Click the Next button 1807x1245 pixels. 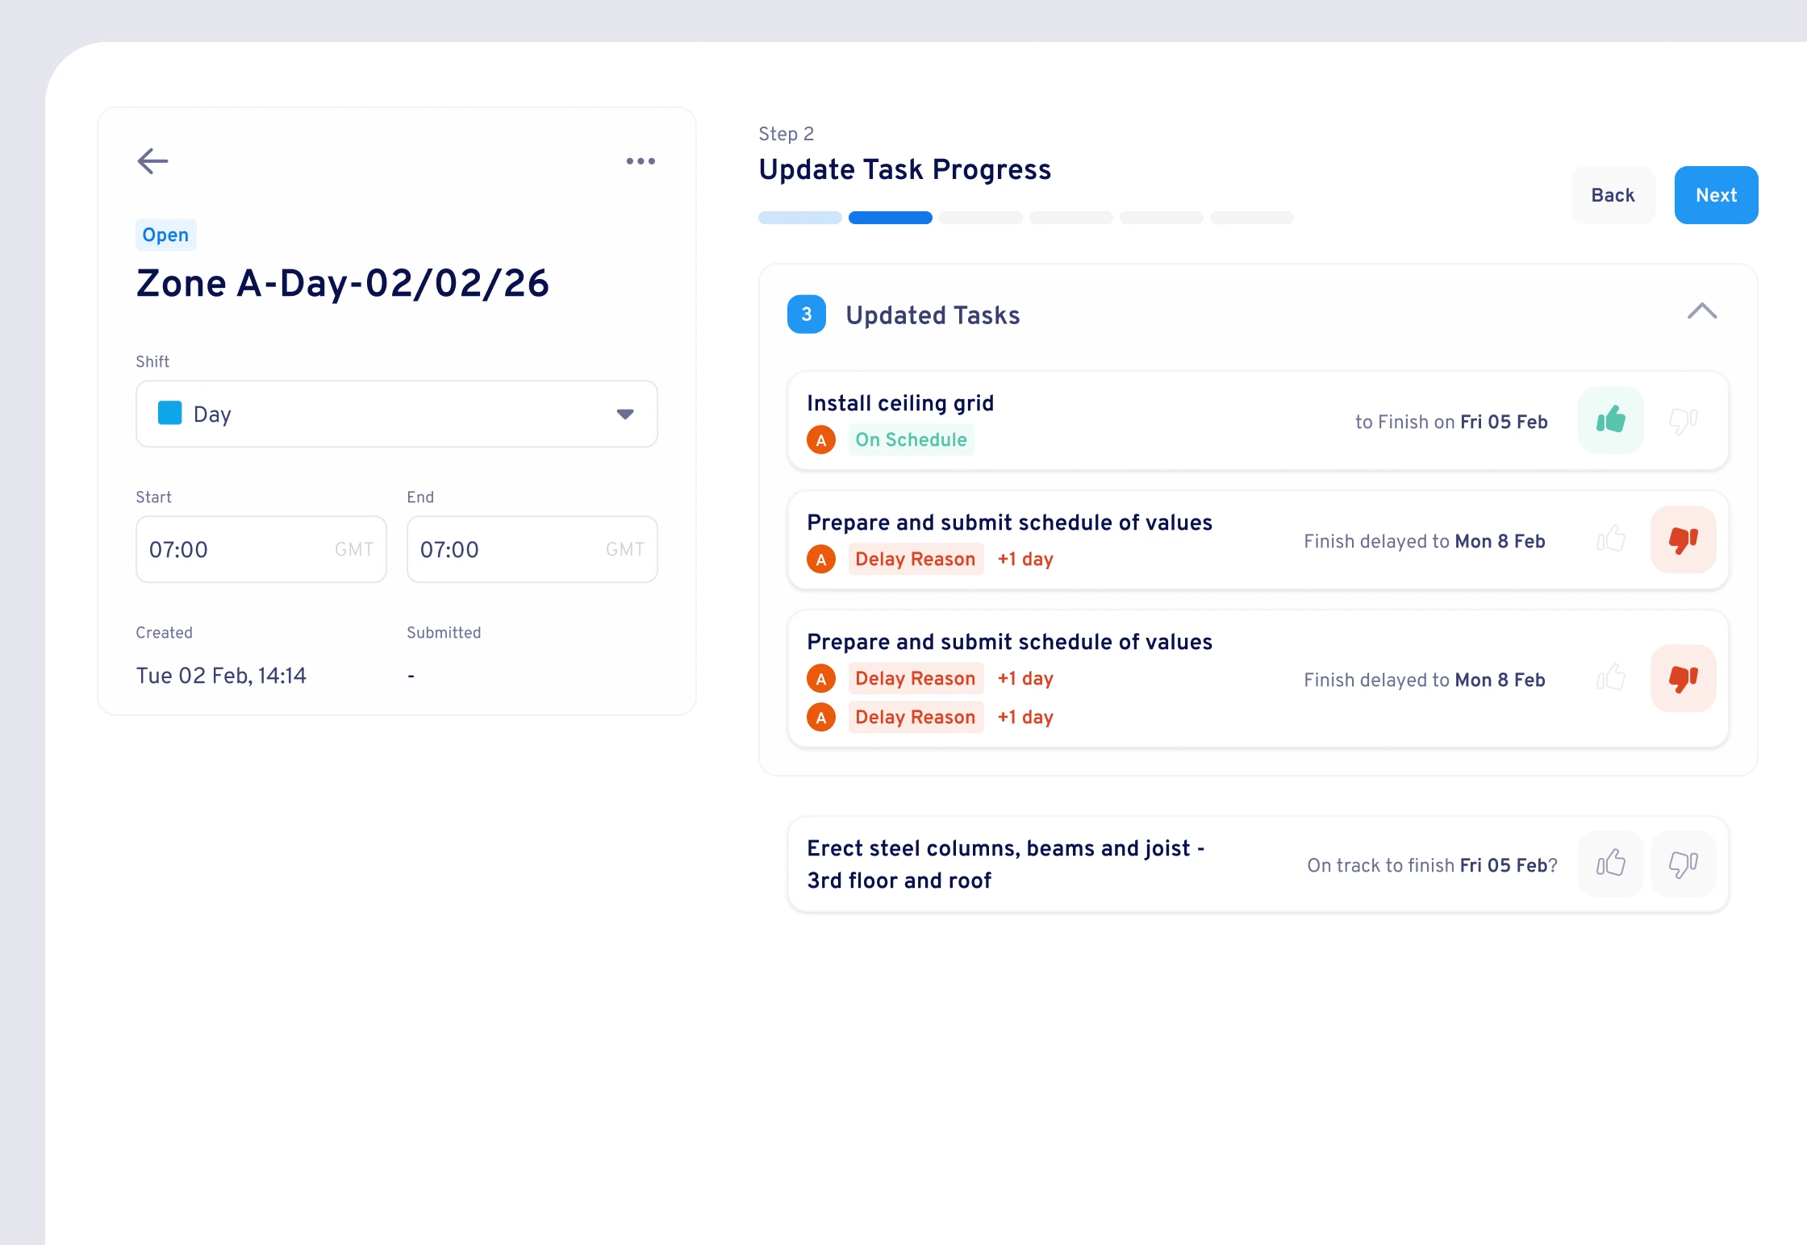(1716, 195)
